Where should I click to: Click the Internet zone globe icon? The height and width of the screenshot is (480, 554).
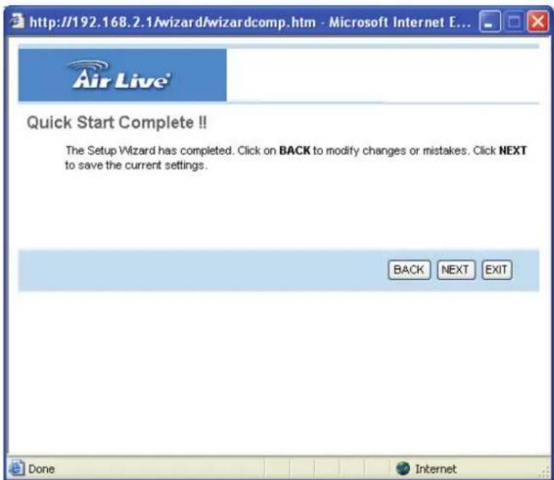(403, 468)
